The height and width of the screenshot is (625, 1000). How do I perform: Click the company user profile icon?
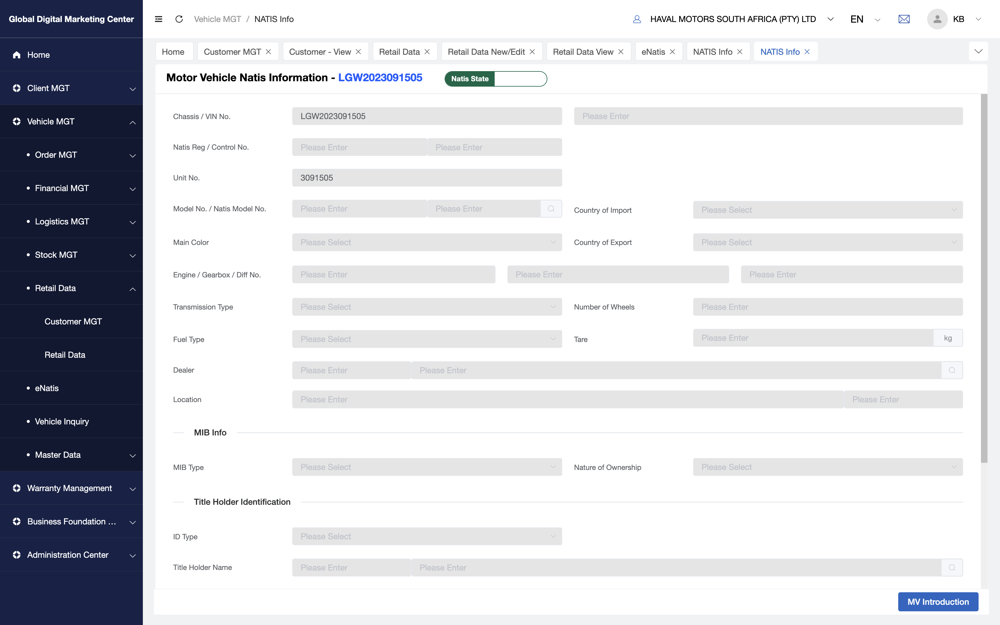pos(637,19)
